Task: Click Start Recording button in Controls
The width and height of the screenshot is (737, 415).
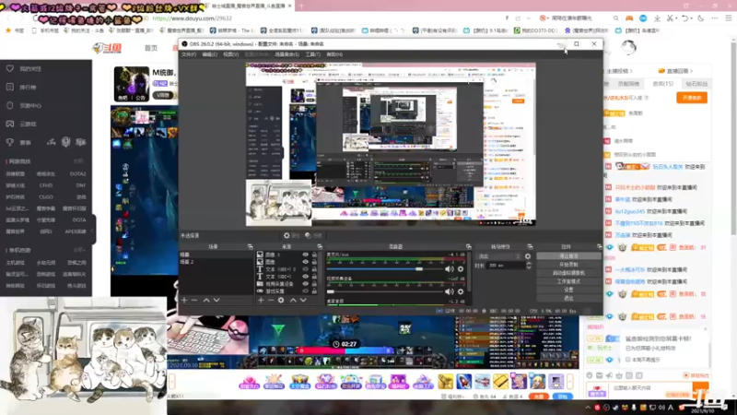Action: 568,265
